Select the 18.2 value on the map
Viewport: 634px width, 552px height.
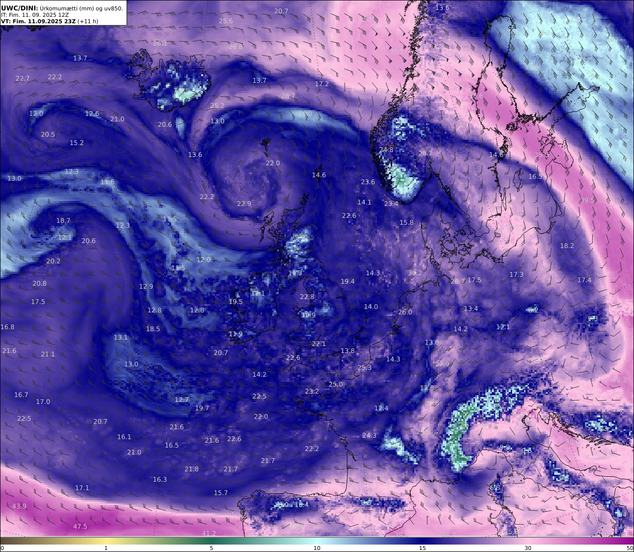pyautogui.click(x=567, y=246)
